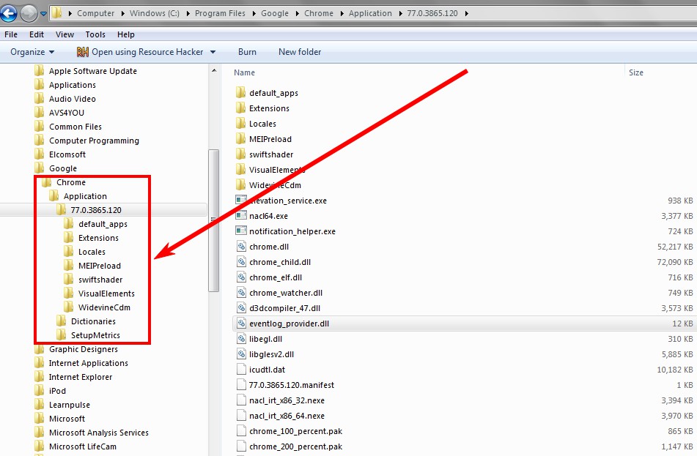Select the Google folder in tree
Viewport: 697px width, 456px height.
pyautogui.click(x=63, y=168)
